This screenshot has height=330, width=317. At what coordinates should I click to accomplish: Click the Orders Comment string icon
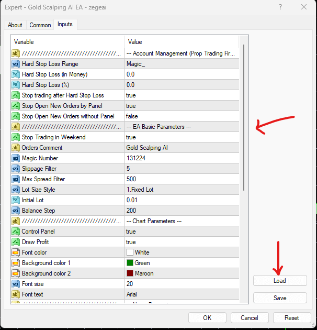[x=15, y=148]
